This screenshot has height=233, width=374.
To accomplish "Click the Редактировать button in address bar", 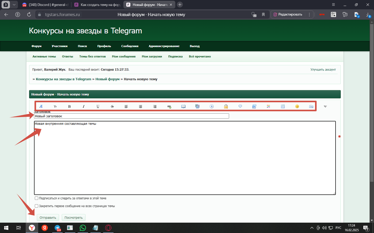I will [288, 14].
